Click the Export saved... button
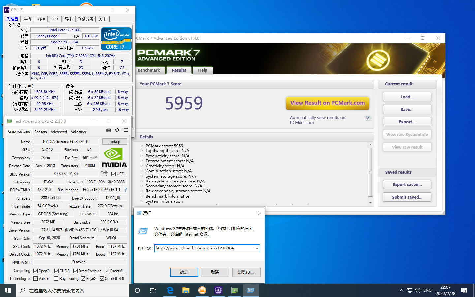 (407, 184)
